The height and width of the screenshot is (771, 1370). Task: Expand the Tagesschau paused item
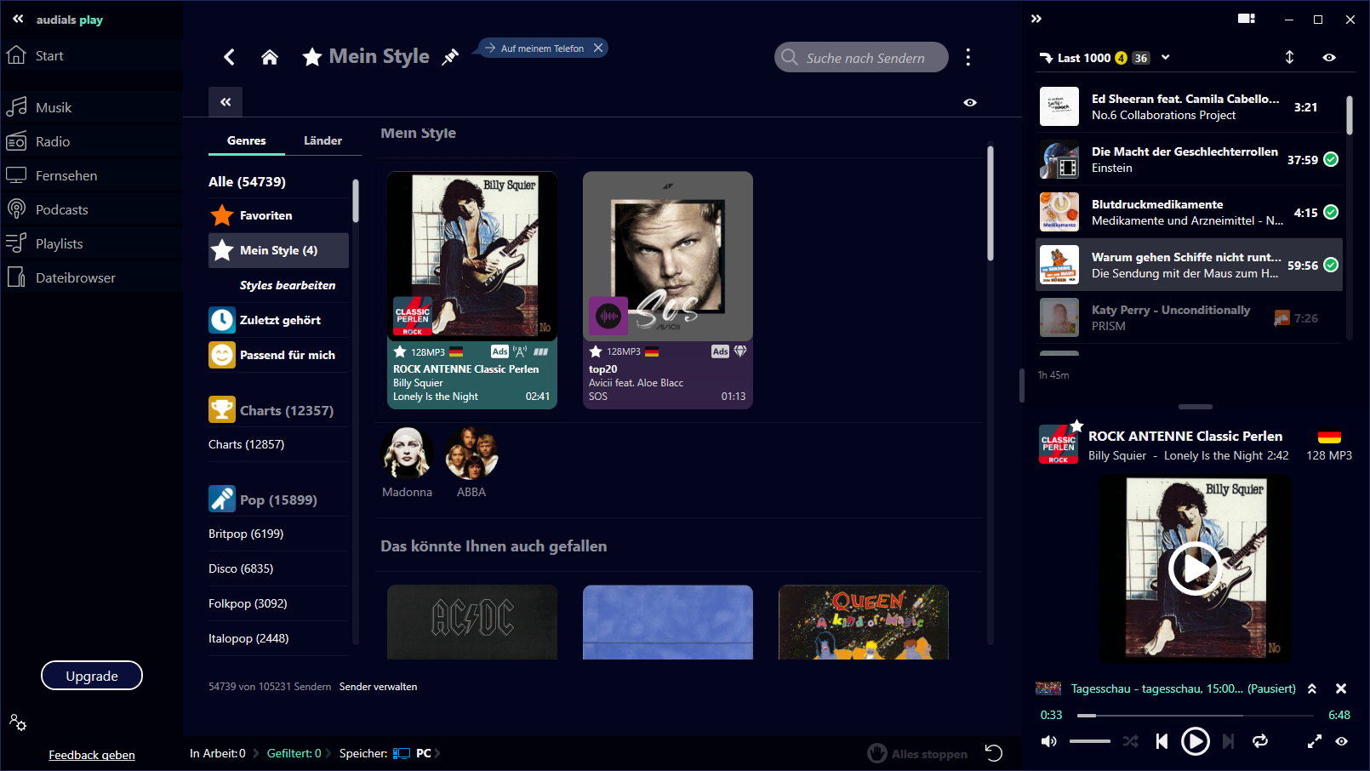pos(1312,688)
